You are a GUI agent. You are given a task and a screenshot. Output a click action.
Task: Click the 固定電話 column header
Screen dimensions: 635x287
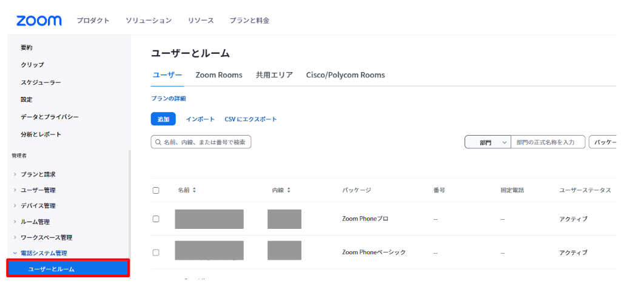click(512, 190)
